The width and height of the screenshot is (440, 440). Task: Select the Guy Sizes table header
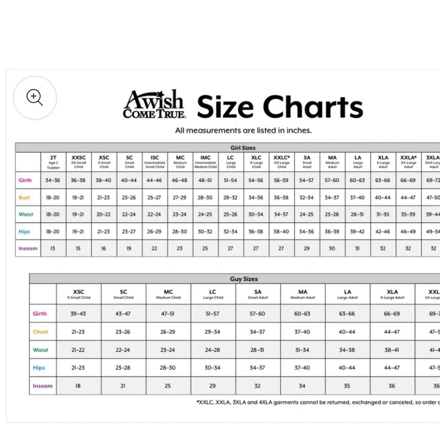[x=244, y=279]
